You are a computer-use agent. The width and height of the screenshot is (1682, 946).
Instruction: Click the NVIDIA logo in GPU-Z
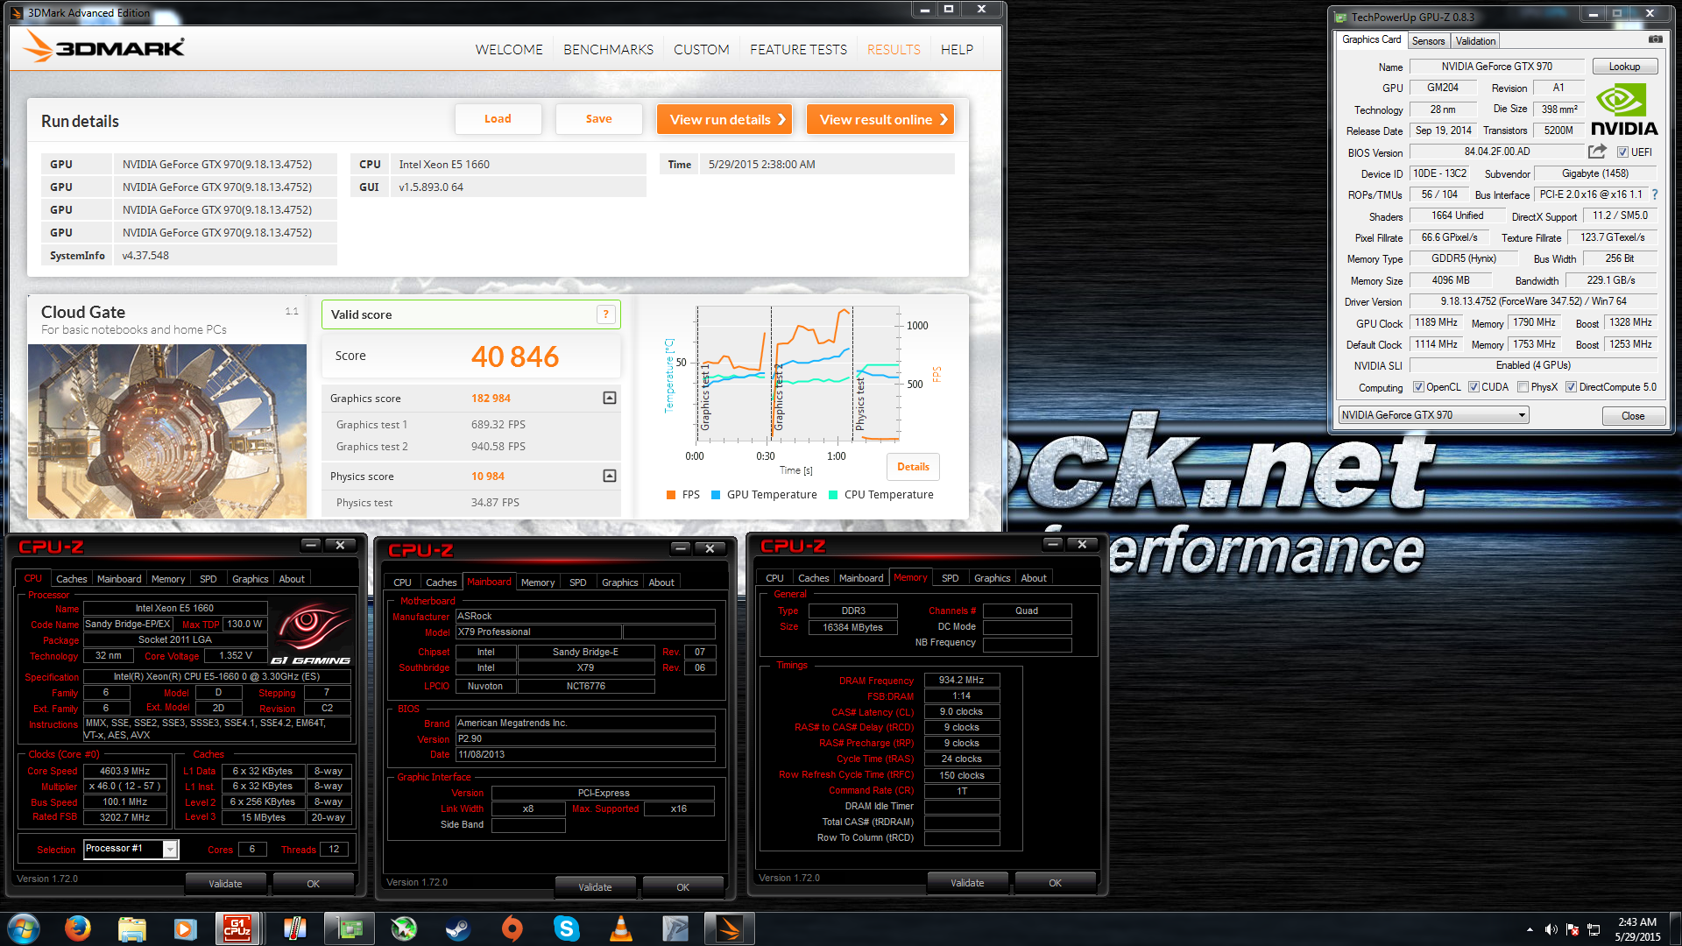(1623, 110)
